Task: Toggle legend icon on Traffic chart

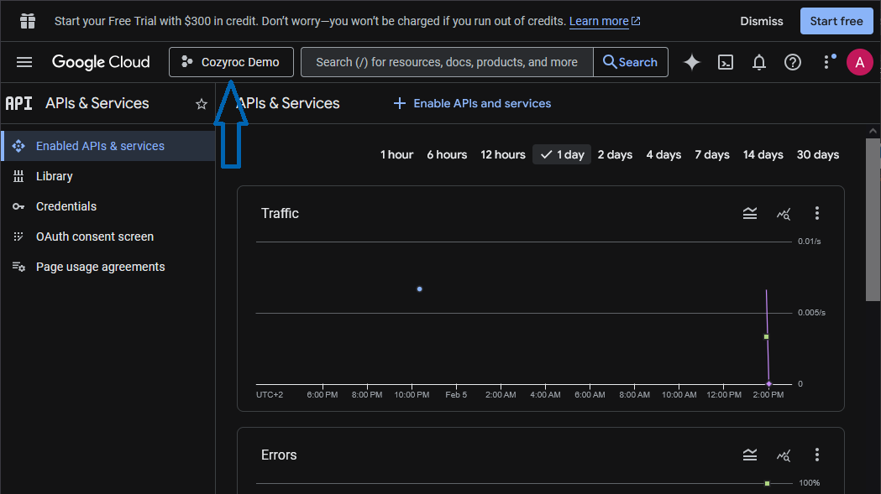Action: [750, 214]
